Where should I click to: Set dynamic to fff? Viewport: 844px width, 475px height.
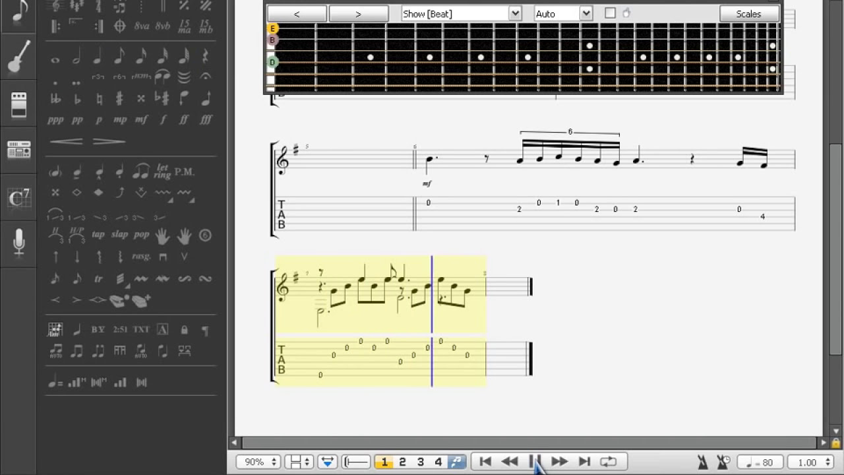click(x=206, y=120)
